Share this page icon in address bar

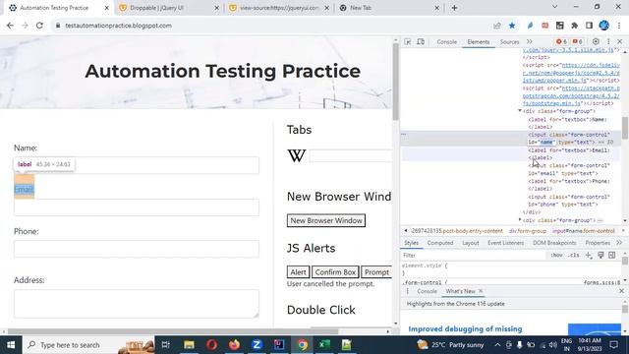pos(497,26)
